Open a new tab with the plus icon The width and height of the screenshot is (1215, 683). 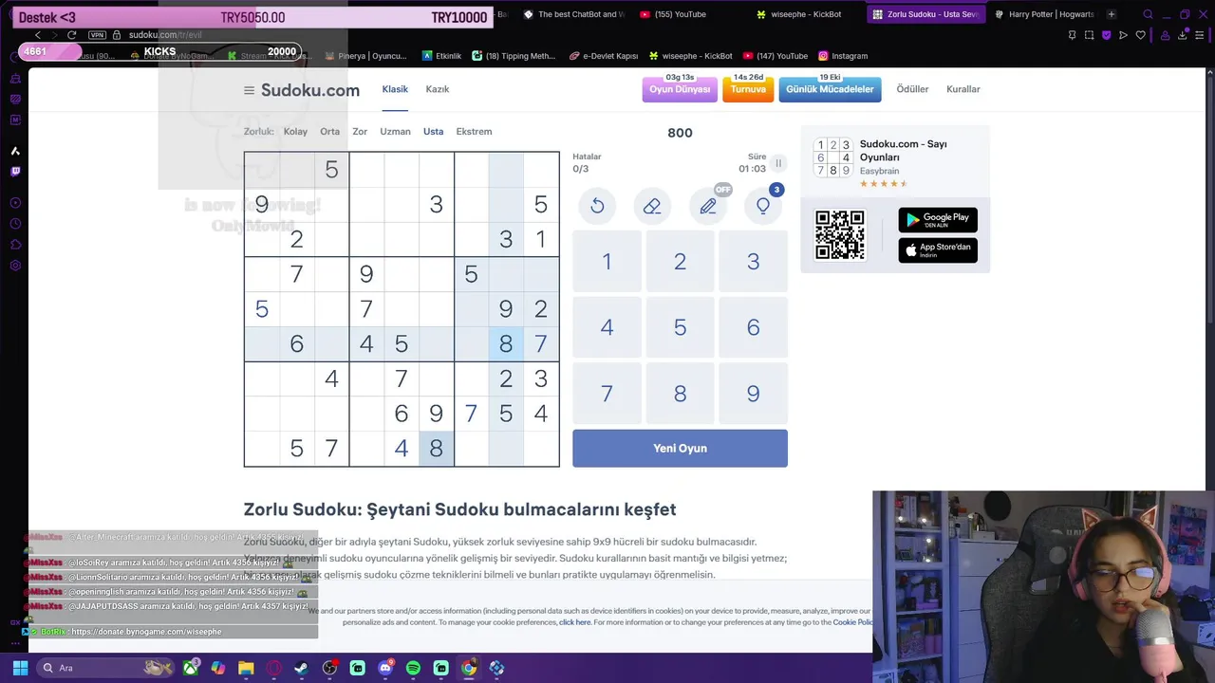(1112, 14)
